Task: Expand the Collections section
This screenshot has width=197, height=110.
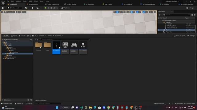Action: pos(3,100)
